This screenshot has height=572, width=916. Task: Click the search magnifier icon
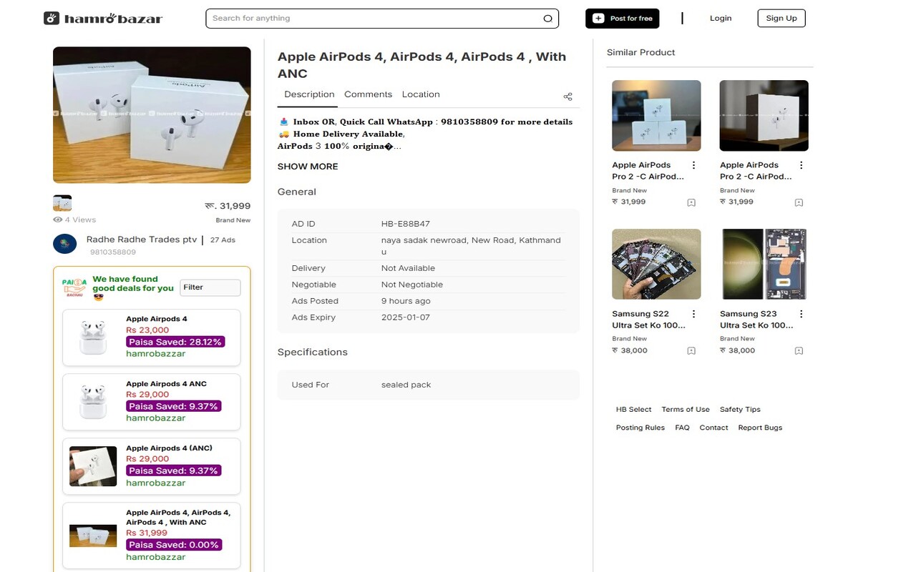(x=547, y=18)
